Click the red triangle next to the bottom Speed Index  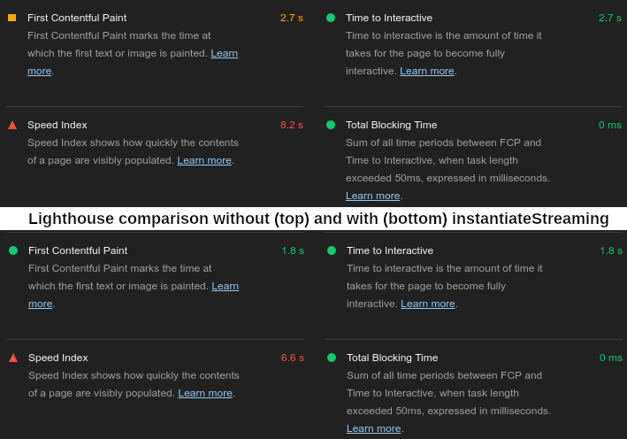point(13,358)
